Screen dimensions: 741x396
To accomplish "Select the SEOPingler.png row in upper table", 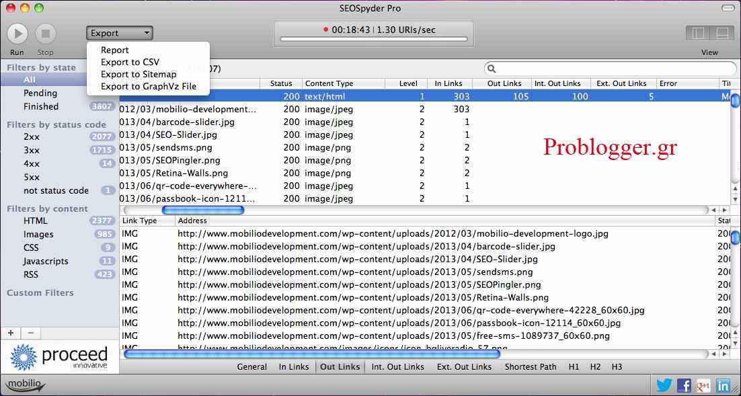I will point(425,160).
